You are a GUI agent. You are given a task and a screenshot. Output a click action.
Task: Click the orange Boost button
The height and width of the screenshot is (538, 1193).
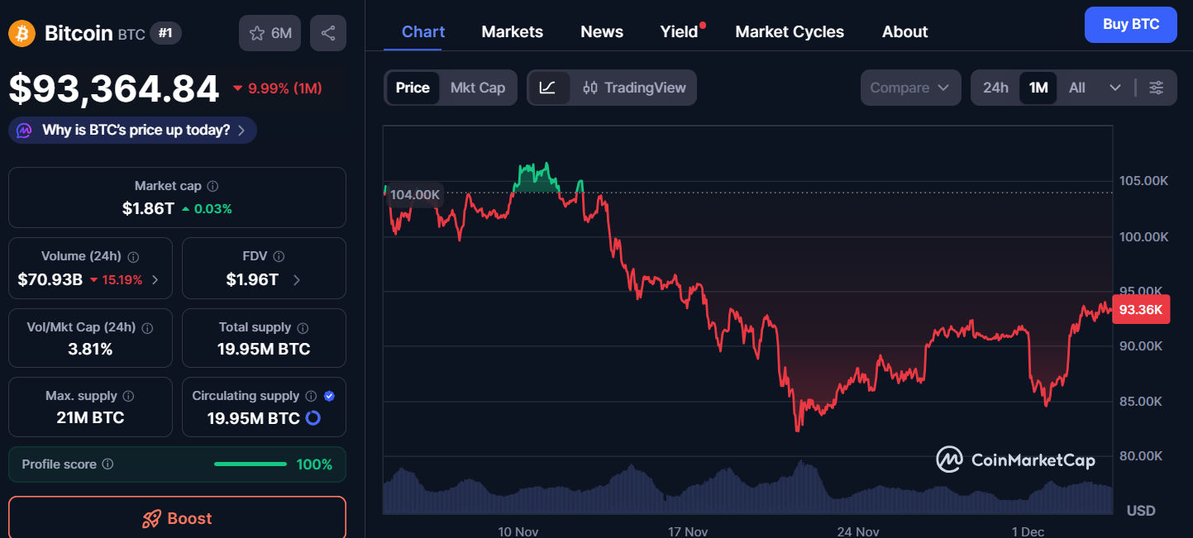coord(177,518)
